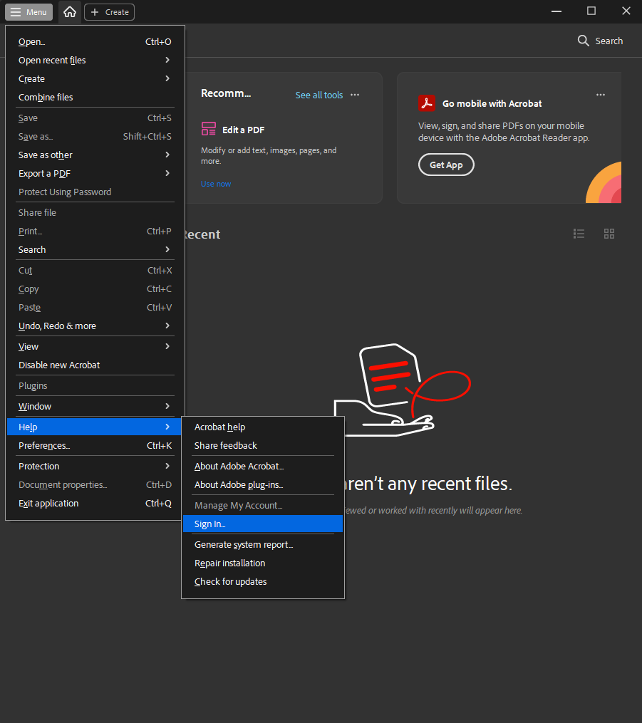Image resolution: width=642 pixels, height=723 pixels.
Task: Click the Use now link
Action: point(215,184)
